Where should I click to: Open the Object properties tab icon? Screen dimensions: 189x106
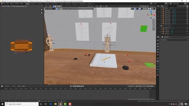[x=158, y=58]
